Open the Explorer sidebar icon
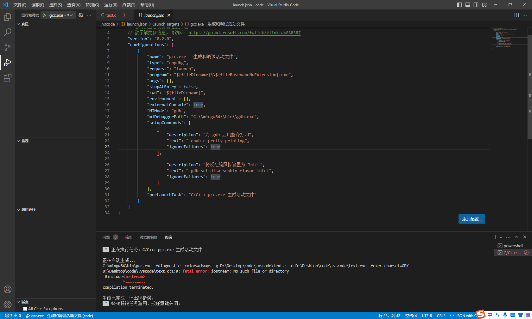This screenshot has width=532, height=319. 7,17
